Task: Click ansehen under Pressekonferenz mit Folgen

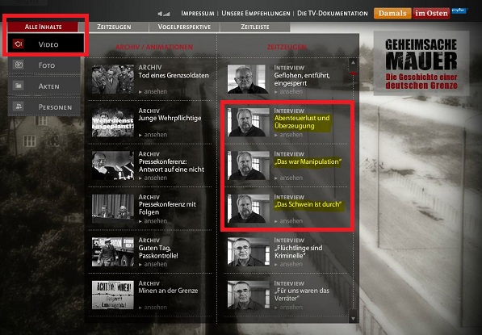Action: pyautogui.click(x=153, y=221)
